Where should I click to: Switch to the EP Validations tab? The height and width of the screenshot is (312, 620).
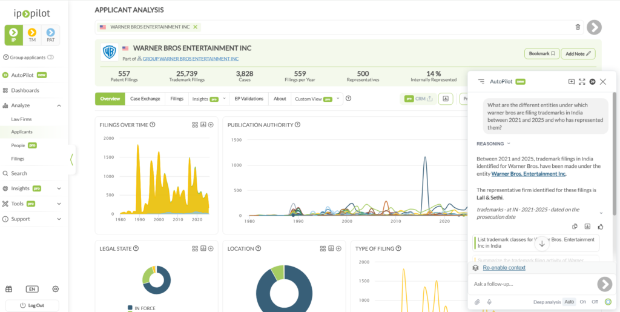(x=249, y=99)
